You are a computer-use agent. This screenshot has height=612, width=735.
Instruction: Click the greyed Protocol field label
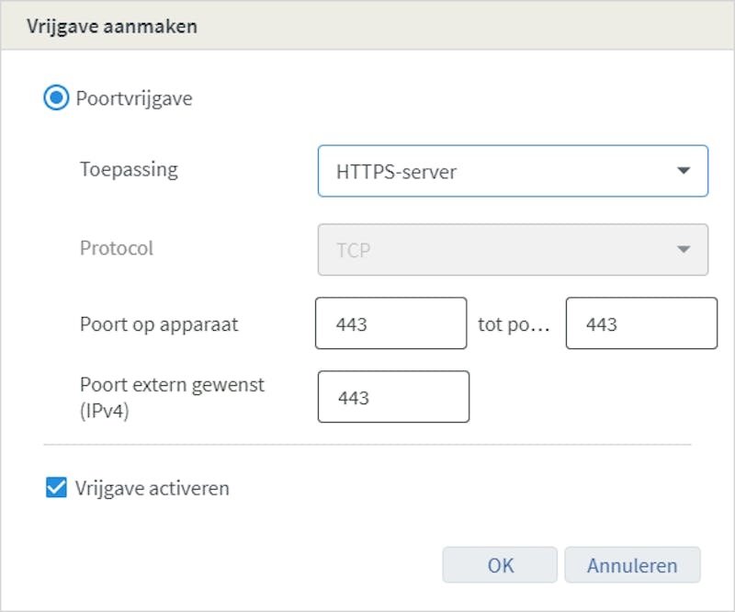coord(117,248)
